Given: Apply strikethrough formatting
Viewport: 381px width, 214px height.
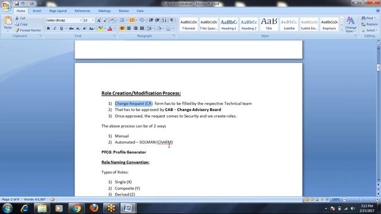Looking at the screenshot, I should click(71, 29).
